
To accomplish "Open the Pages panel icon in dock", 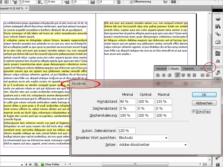I will tap(218, 42).
